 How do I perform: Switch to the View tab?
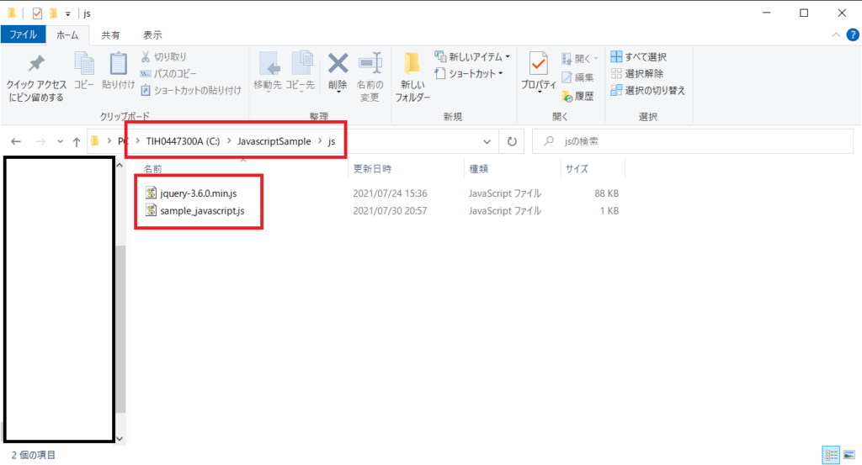(152, 35)
